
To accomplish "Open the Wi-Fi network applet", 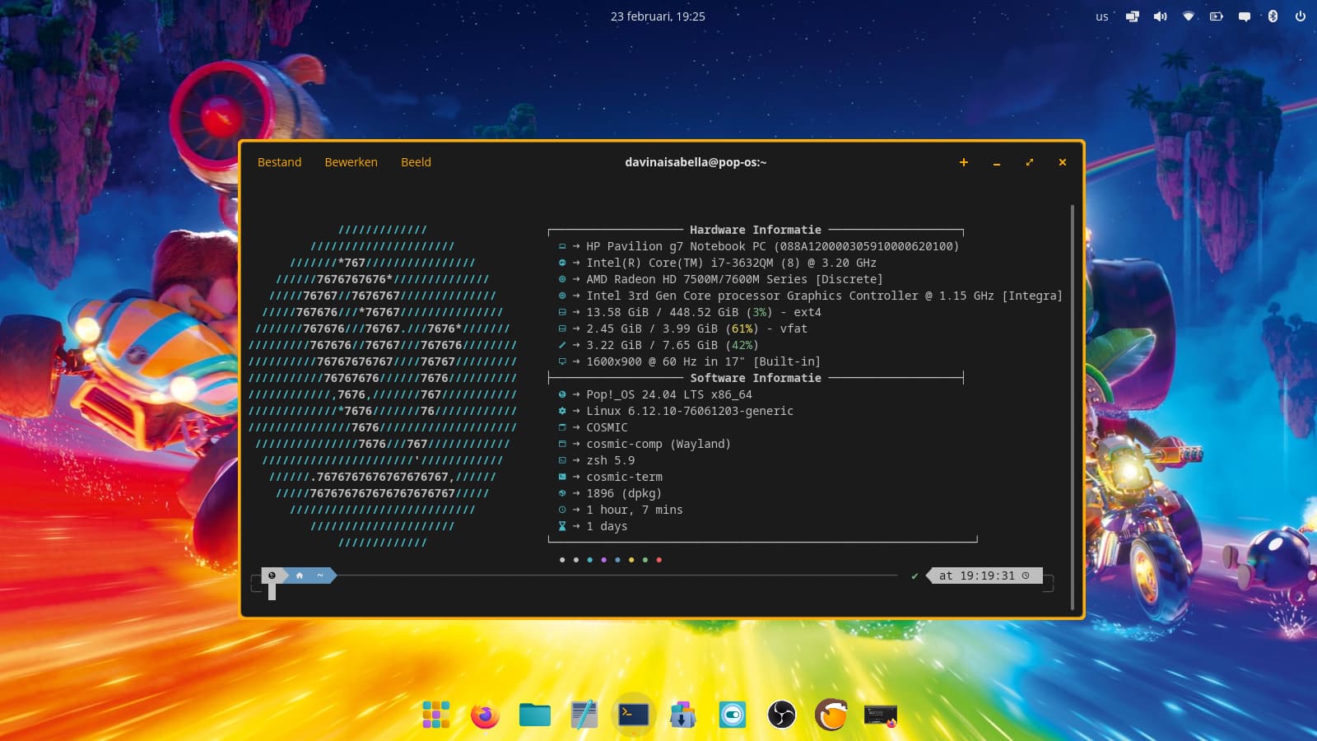I will click(1189, 16).
